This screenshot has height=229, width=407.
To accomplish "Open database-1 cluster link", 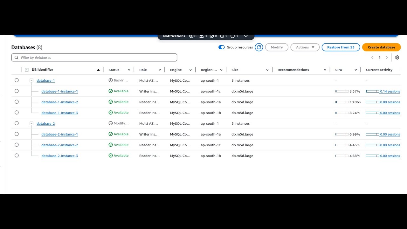I will (45, 81).
